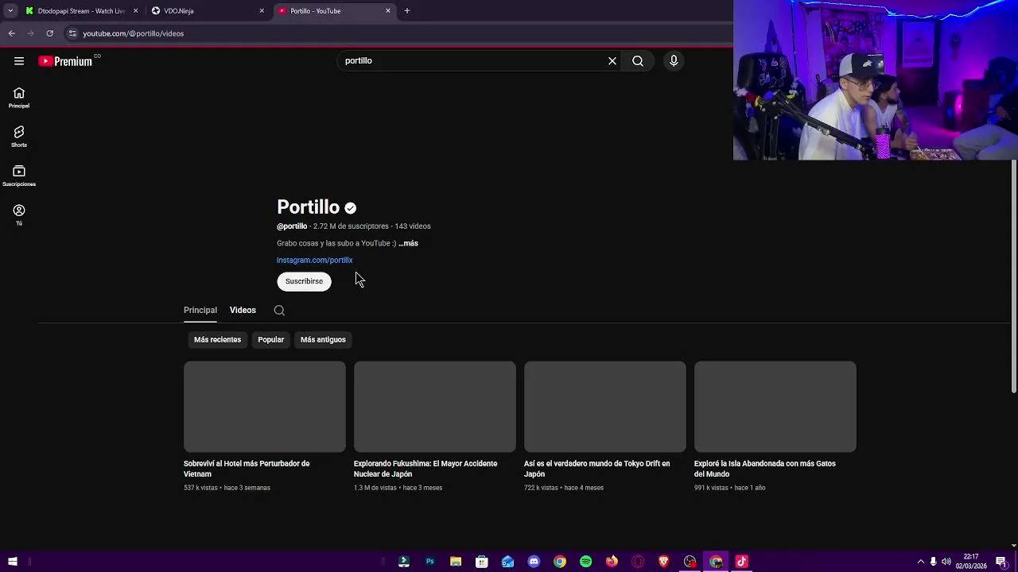This screenshot has height=572, width=1018.
Task: Start voice search with microphone icon
Action: click(674, 61)
